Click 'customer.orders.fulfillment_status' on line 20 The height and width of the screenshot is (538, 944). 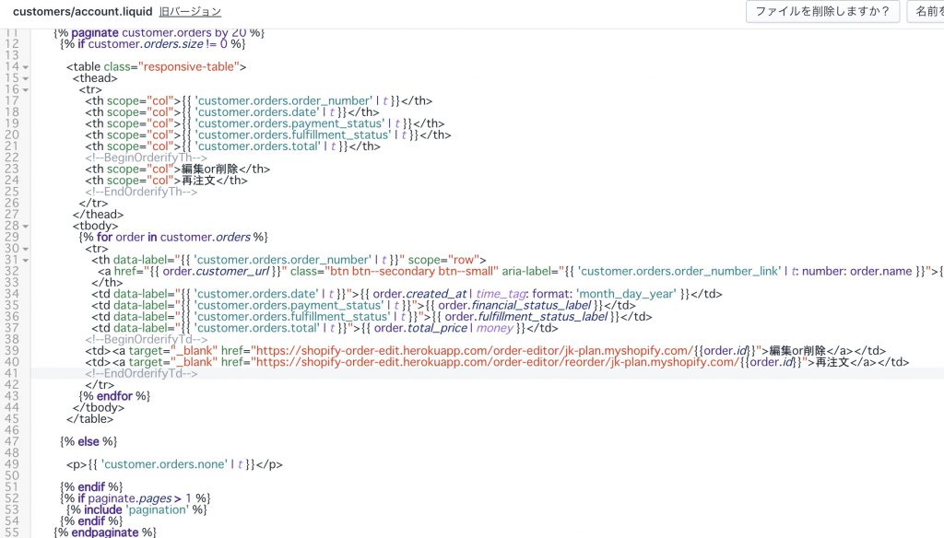click(292, 135)
